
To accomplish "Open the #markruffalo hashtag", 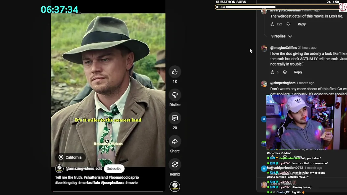I will coord(89,183).
